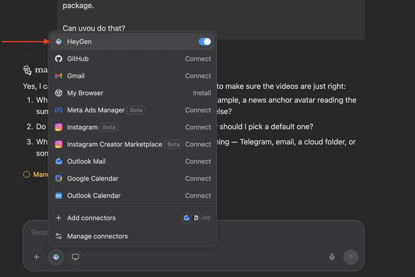Connect the Google Calendar connector
415x277 pixels.
pos(198,178)
